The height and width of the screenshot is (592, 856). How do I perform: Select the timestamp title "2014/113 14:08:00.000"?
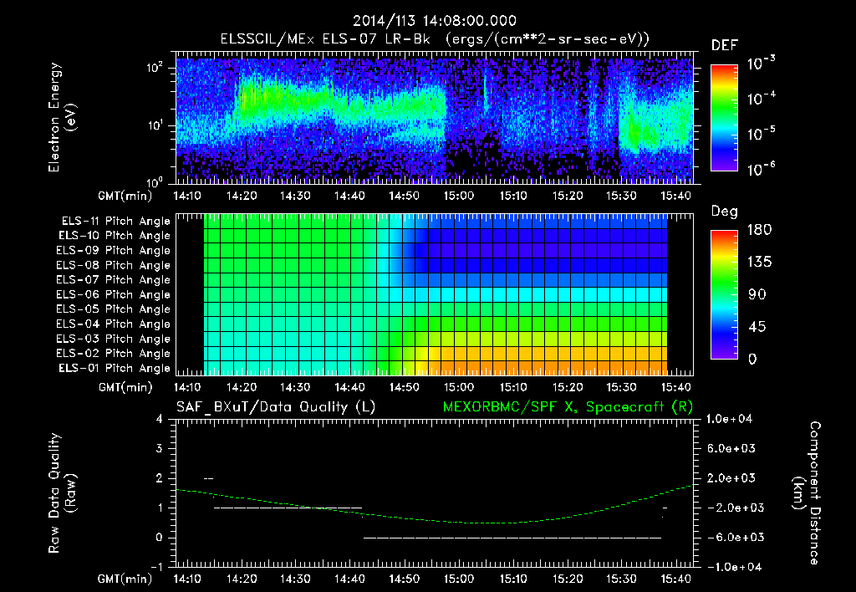click(435, 21)
